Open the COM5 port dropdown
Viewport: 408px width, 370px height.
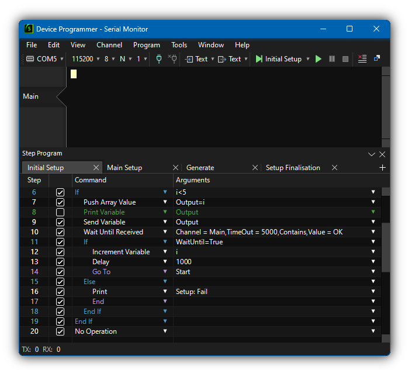point(46,59)
